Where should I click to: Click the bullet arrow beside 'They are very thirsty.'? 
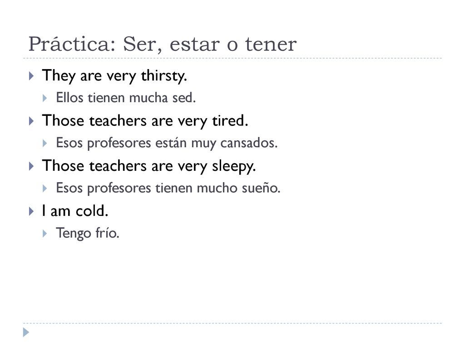click(31, 76)
